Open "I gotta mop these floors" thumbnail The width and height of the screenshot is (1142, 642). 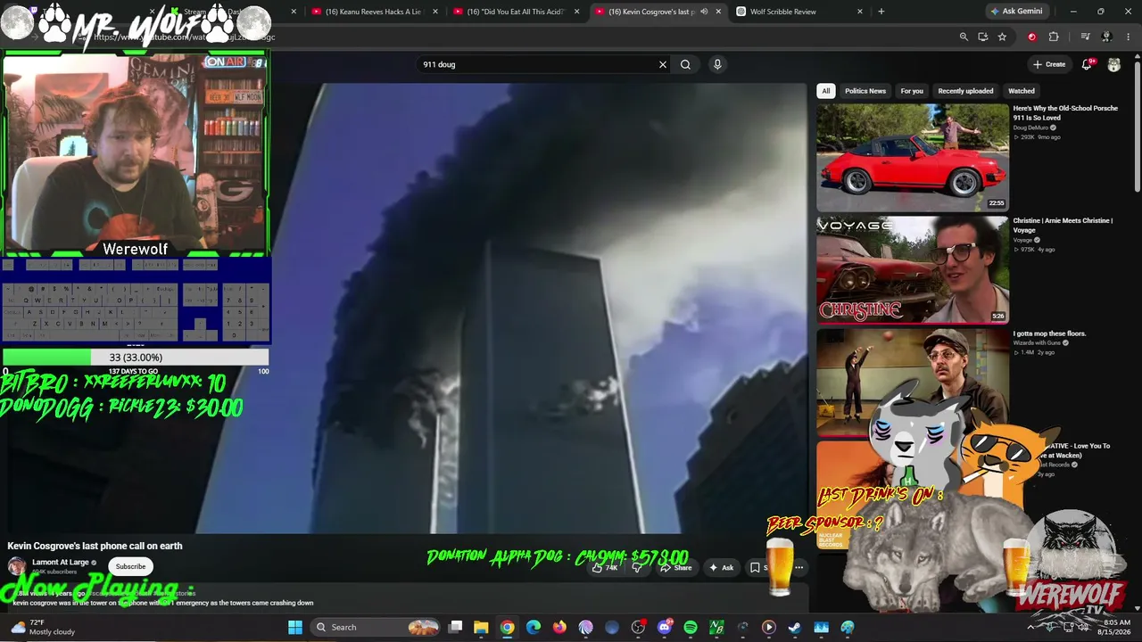pos(913,382)
